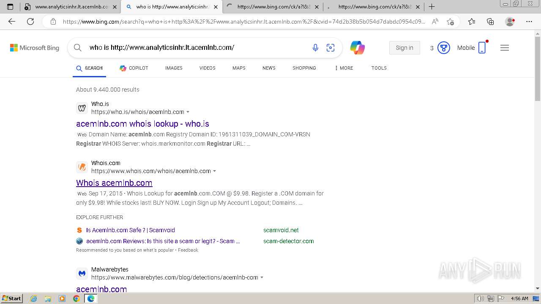Click the About 9.440.000 results text

(108, 90)
